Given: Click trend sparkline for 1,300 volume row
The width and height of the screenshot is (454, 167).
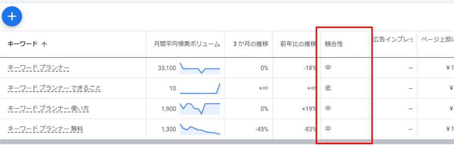Looking at the screenshot, I should [x=200, y=129].
